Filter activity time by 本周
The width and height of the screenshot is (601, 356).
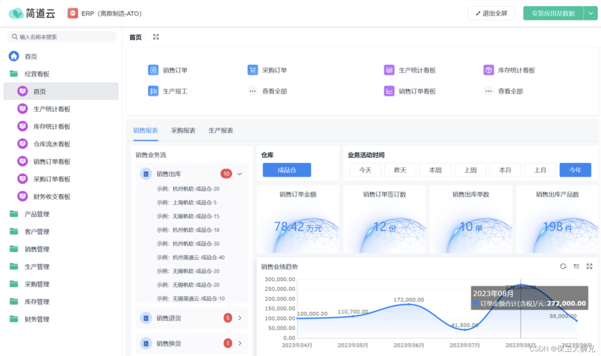[x=435, y=170]
